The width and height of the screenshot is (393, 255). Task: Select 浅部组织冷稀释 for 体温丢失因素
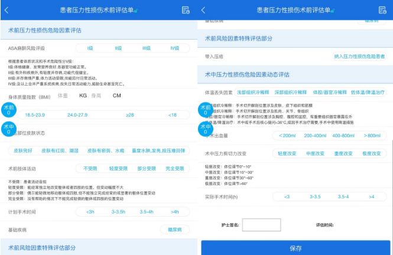click(253, 92)
